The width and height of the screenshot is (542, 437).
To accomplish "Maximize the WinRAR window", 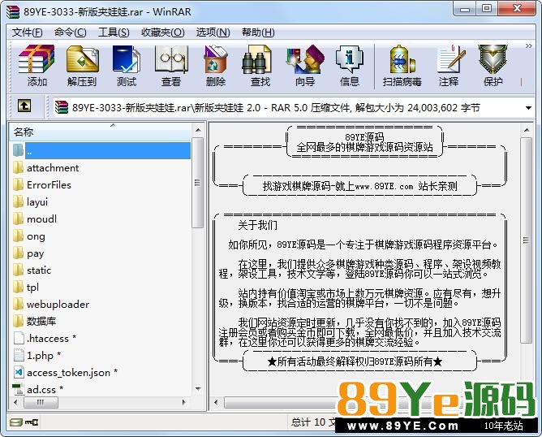I will click(x=487, y=9).
